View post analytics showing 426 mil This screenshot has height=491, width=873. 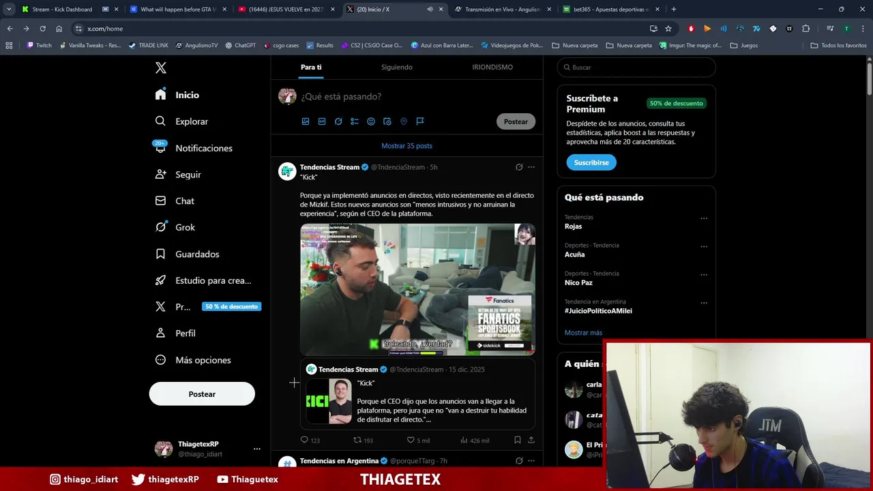point(475,441)
